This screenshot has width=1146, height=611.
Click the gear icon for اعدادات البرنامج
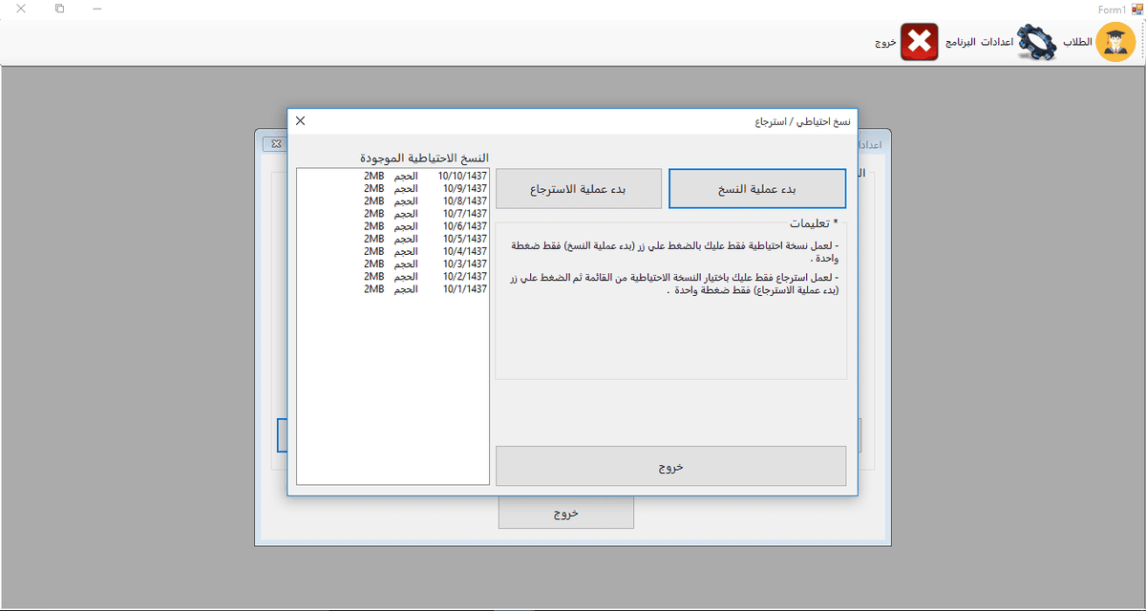[x=1037, y=43]
